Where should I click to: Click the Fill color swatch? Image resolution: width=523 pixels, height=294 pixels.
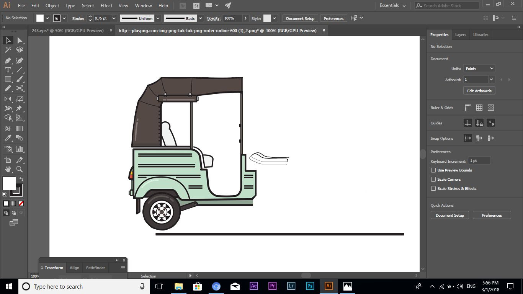click(x=39, y=18)
